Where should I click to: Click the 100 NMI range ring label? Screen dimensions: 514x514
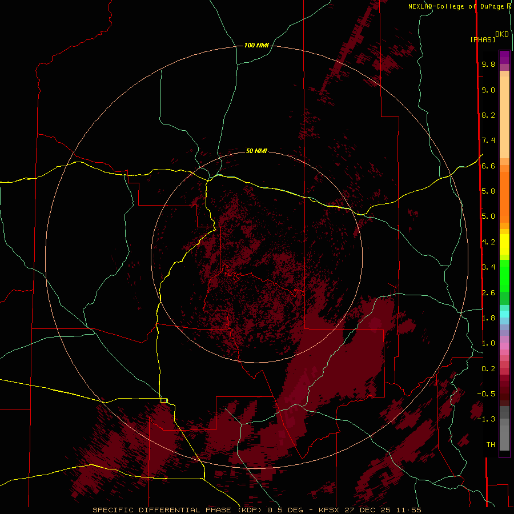[x=256, y=45]
